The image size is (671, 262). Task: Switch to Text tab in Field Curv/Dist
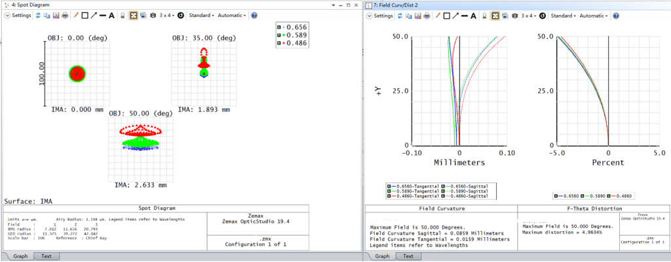click(x=408, y=256)
